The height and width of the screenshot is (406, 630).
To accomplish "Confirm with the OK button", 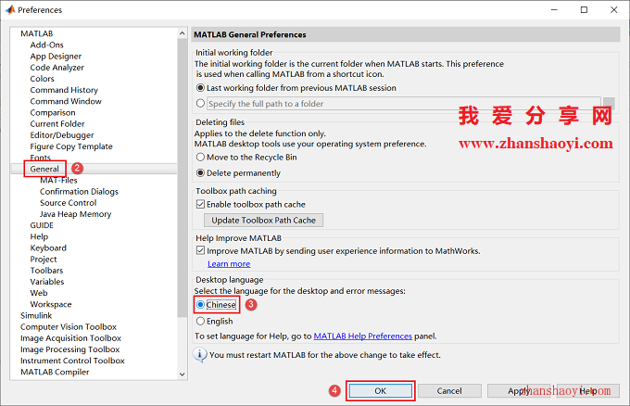I will point(380,391).
